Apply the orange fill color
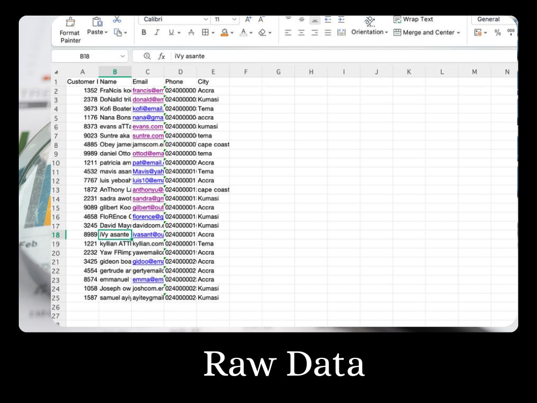 (x=224, y=33)
